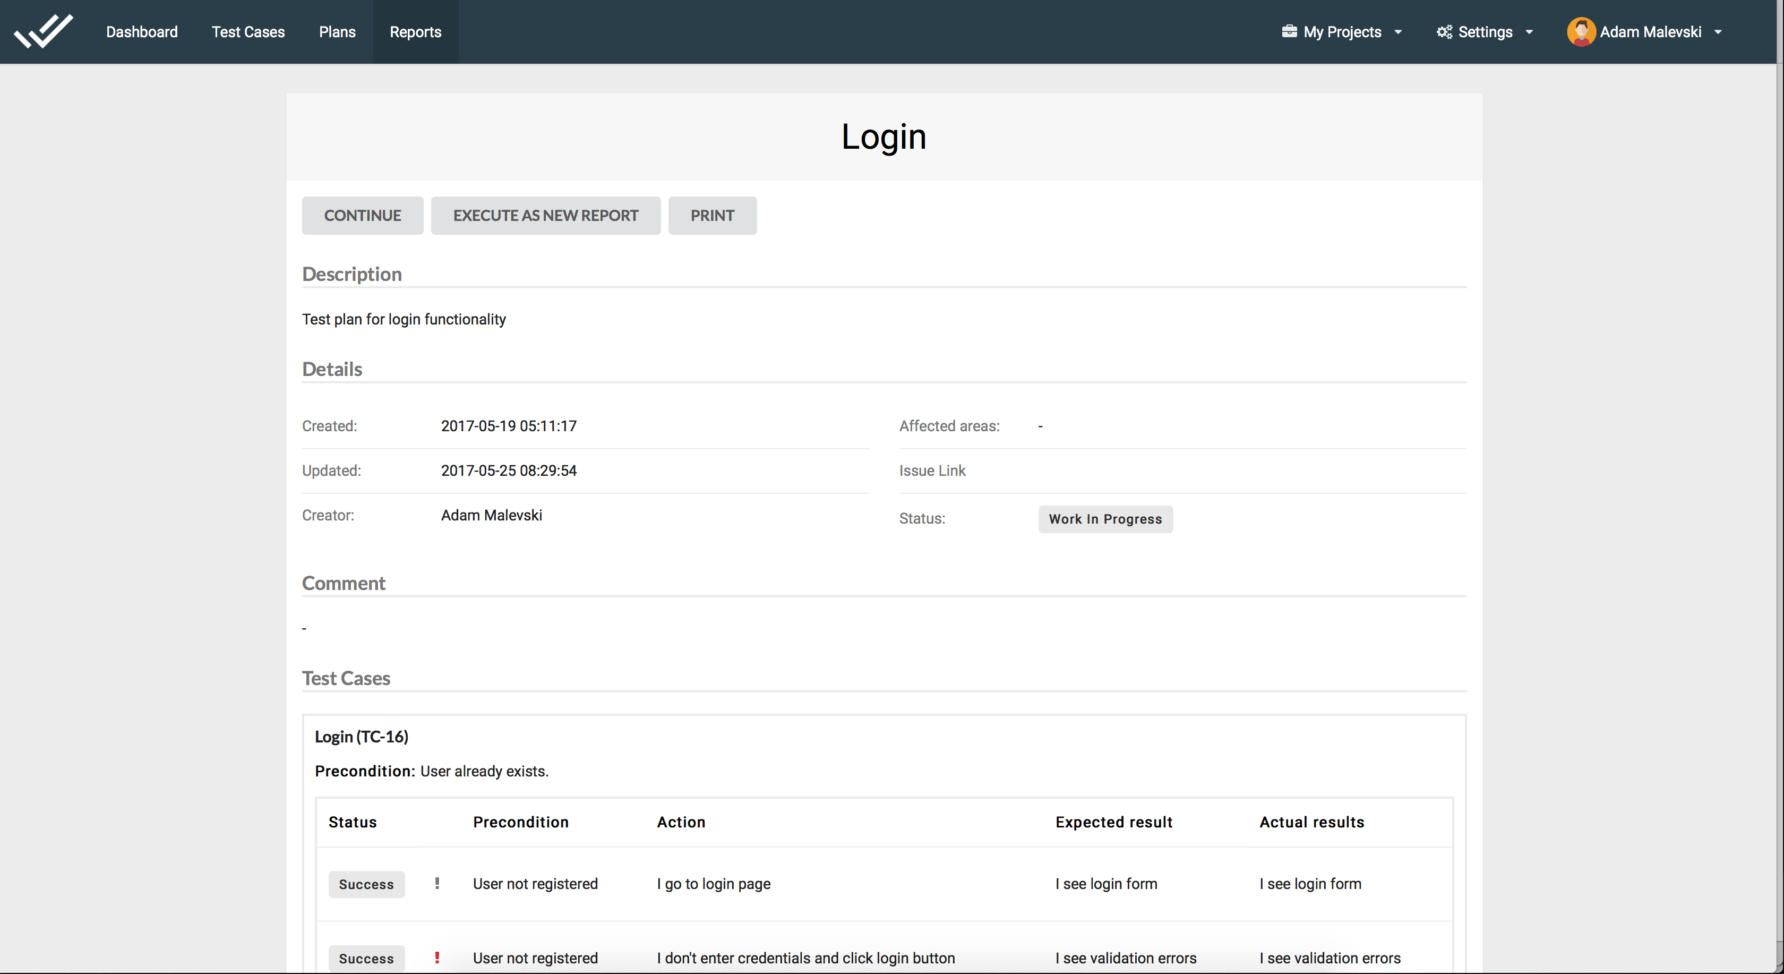
Task: Click EXECUTE AS NEW REPORT button
Action: 545,216
